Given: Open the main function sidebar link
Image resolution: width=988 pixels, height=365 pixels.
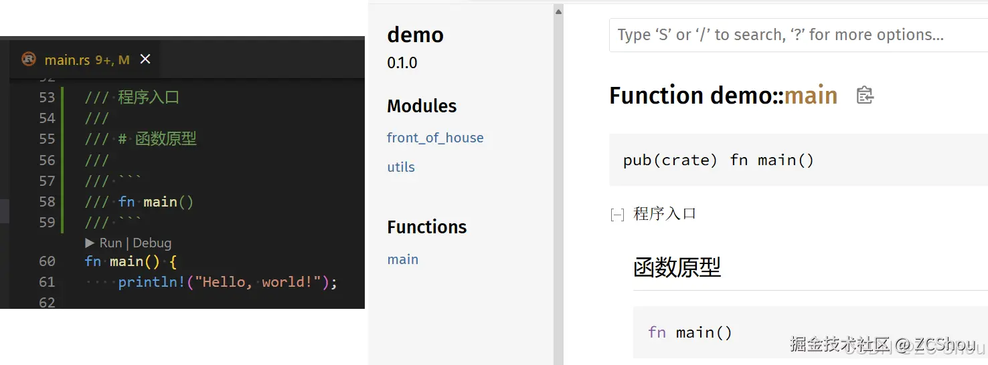Looking at the screenshot, I should [403, 259].
